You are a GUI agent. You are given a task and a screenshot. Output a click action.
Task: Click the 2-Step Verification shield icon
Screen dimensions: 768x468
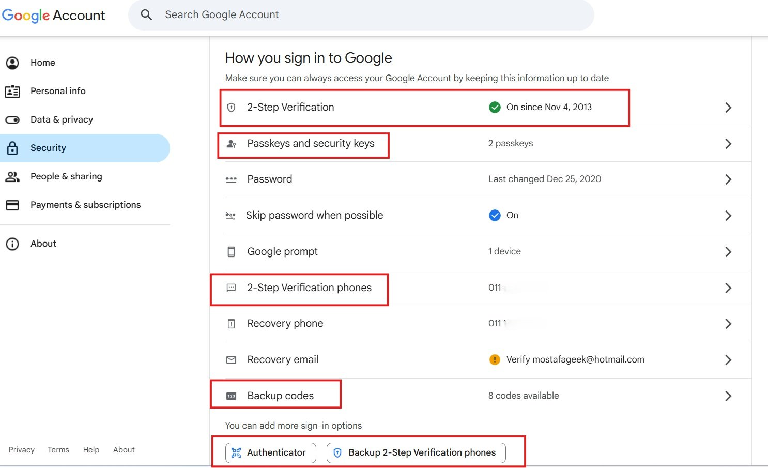click(232, 108)
